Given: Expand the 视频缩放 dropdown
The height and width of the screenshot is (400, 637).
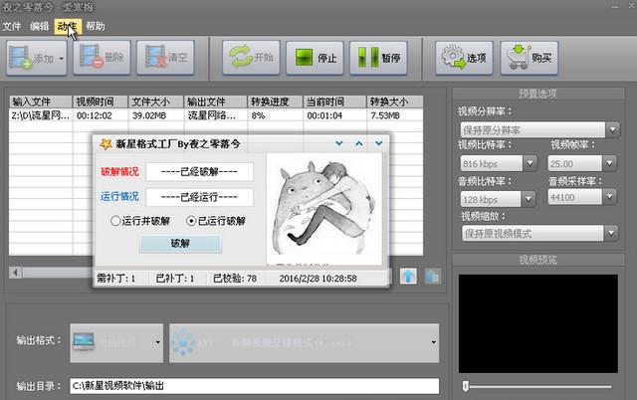Looking at the screenshot, I should [611, 234].
